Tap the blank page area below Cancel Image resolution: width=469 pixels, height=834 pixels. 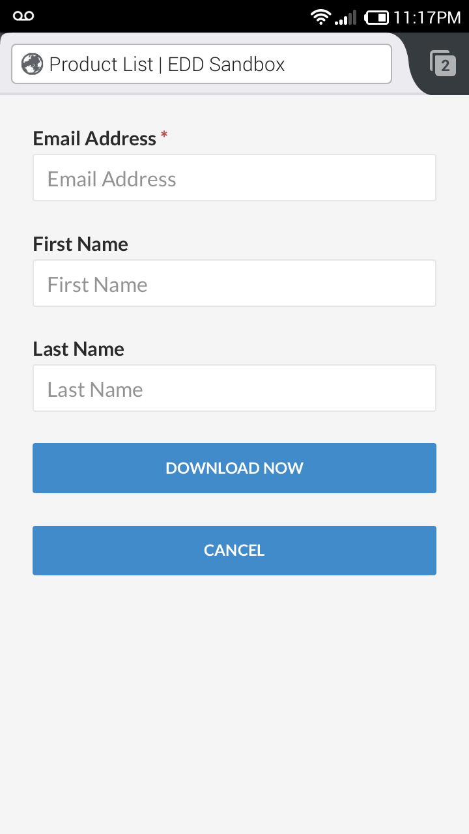(x=234, y=704)
